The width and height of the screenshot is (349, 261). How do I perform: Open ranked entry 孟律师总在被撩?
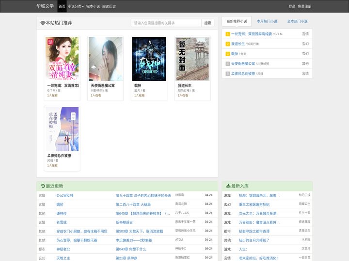coord(243,73)
